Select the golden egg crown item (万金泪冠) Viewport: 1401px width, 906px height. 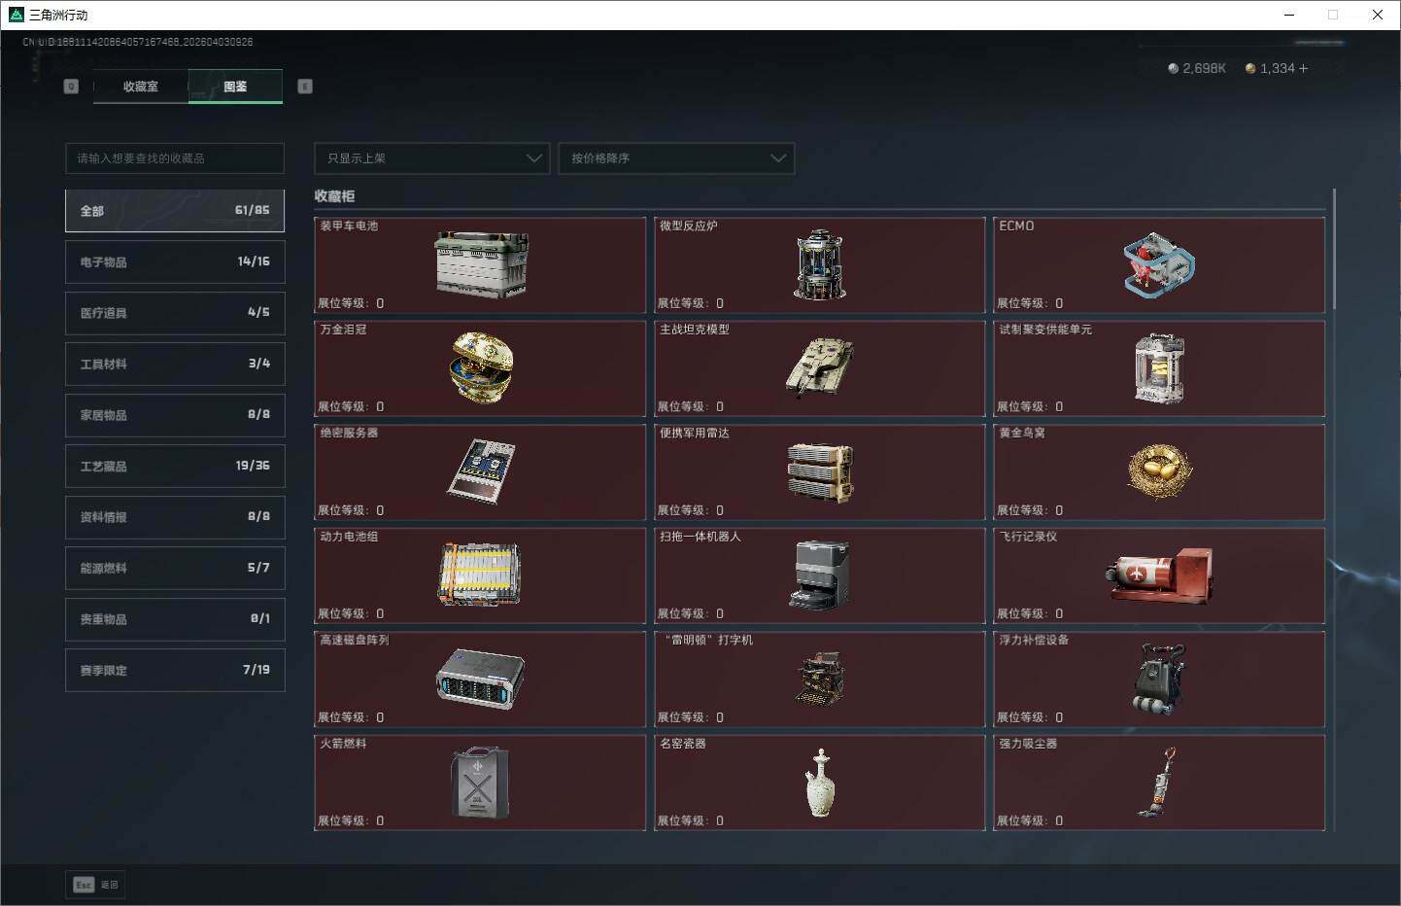[x=481, y=367]
